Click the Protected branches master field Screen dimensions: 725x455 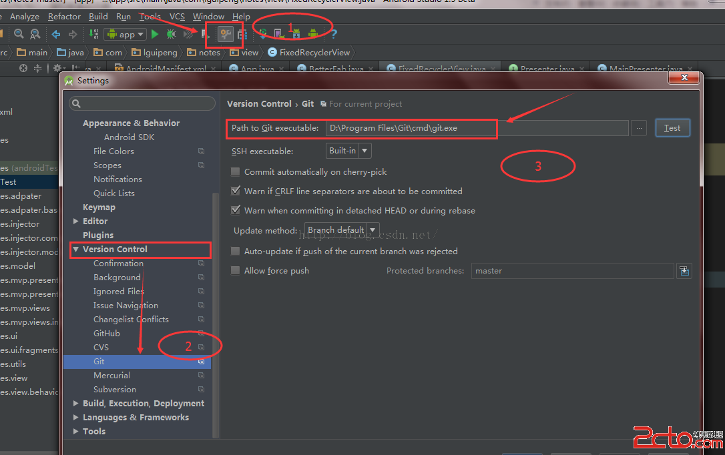click(572, 271)
